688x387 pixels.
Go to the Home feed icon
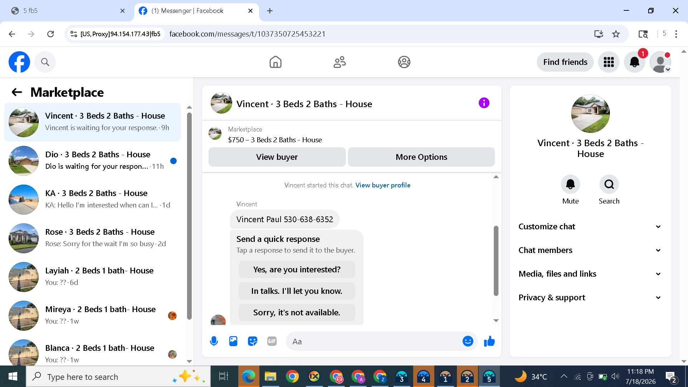[x=276, y=62]
